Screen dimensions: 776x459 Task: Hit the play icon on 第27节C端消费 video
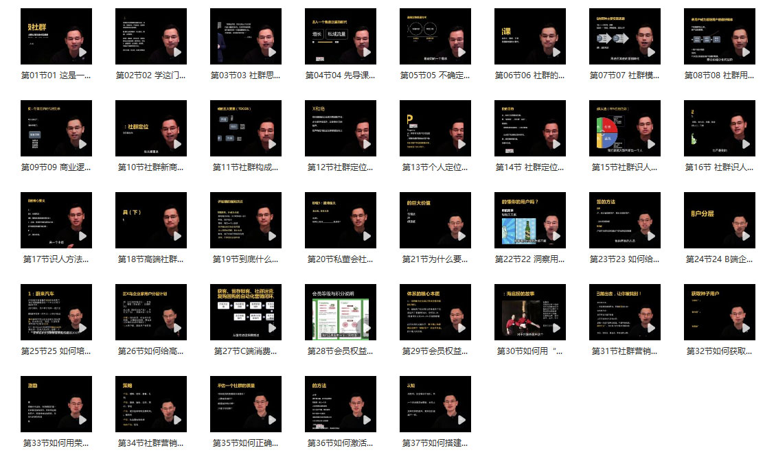(x=272, y=328)
